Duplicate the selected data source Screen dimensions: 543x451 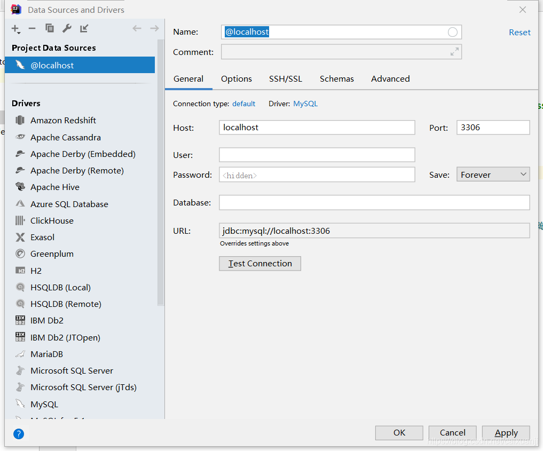click(50, 28)
